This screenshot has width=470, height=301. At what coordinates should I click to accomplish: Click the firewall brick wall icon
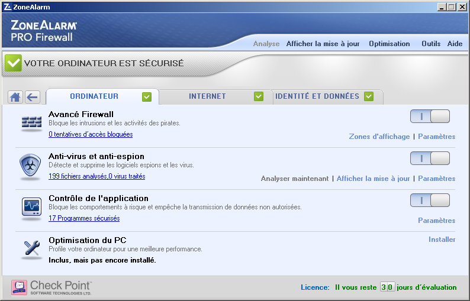[x=31, y=122]
